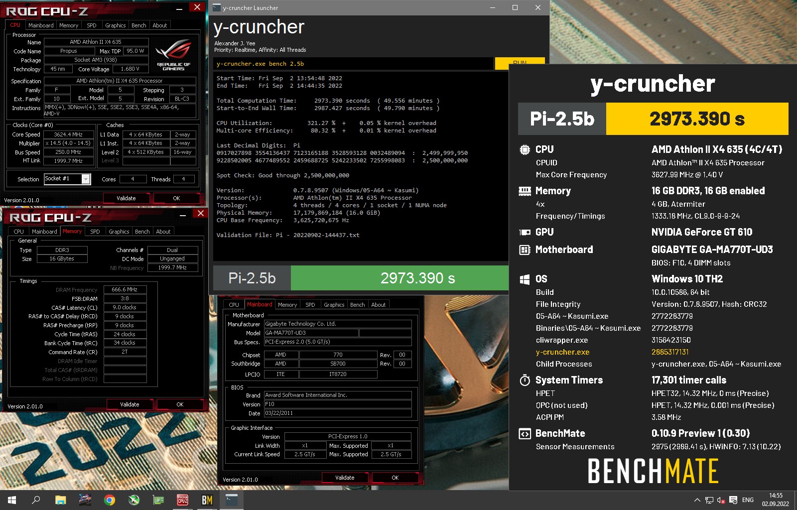The width and height of the screenshot is (797, 510).
Task: Open the Socket #1 selection dropdown
Action: [x=86, y=179]
